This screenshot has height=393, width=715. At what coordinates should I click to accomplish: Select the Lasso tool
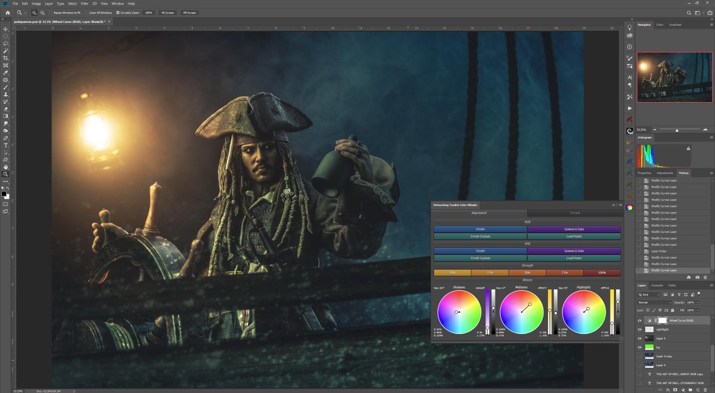(6, 43)
